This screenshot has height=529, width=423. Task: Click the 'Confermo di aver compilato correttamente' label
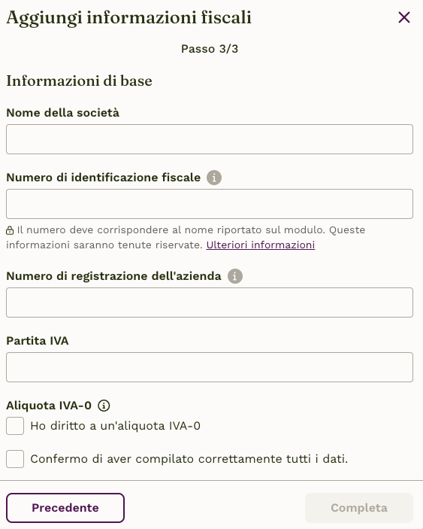(189, 459)
